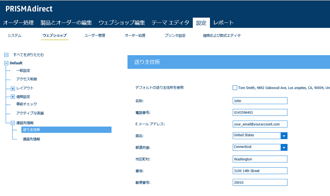Click the 郵便番号 field showing 20010
This screenshot has width=330, height=196.
tap(260, 182)
